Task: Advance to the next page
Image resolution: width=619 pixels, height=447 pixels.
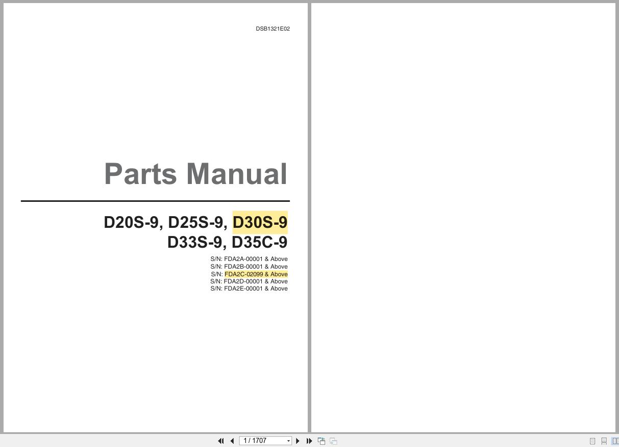Action: [x=298, y=440]
